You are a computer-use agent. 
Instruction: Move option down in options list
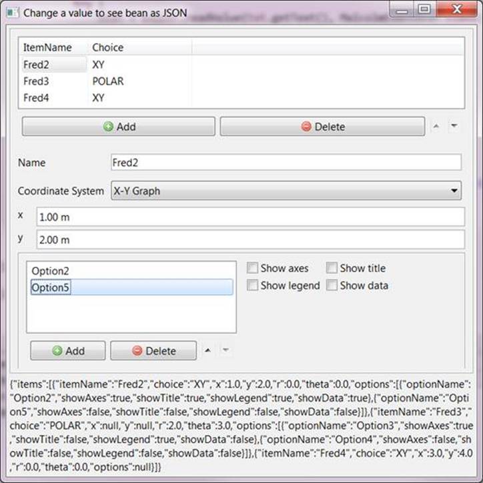point(225,350)
